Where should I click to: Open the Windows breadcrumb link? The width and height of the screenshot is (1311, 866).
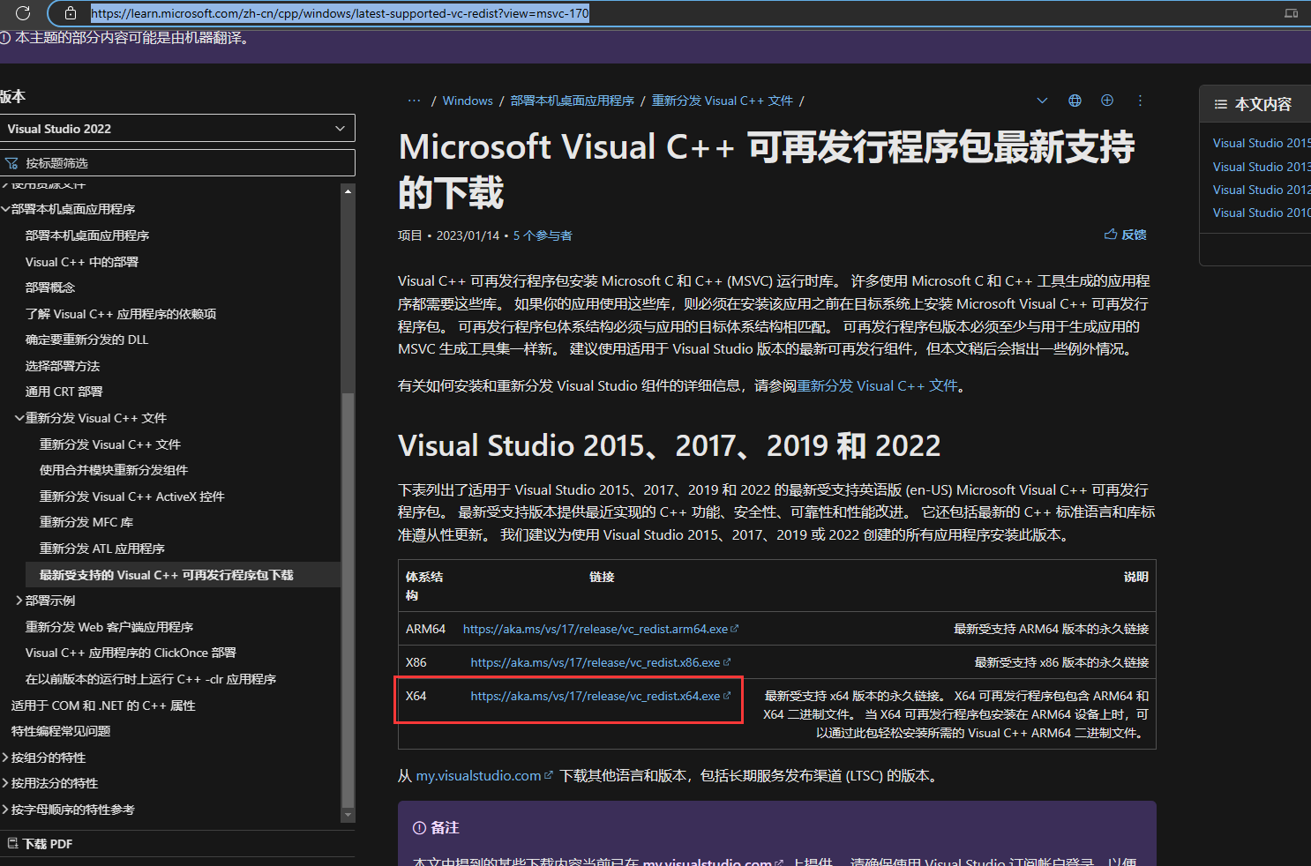click(468, 100)
